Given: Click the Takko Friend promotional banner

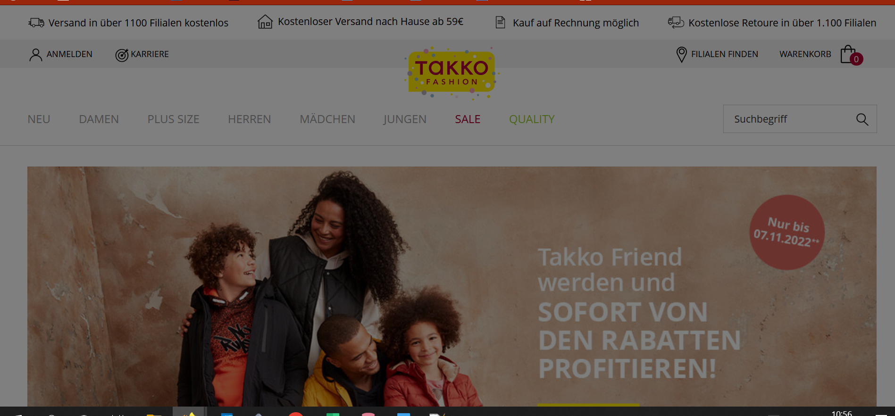Looking at the screenshot, I should click(452, 286).
